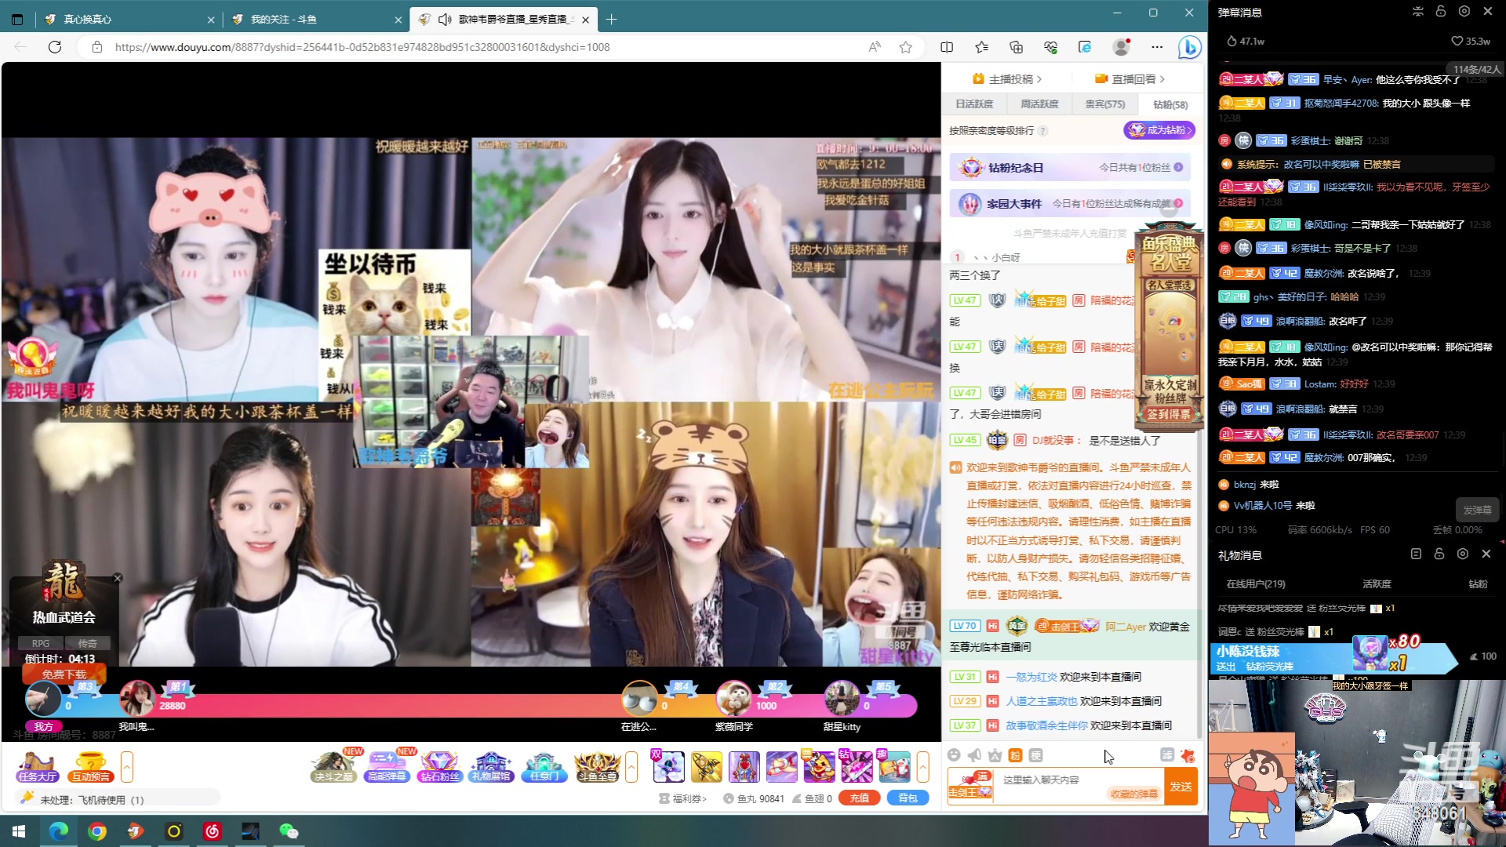Click the 发弹幕 button in danmaku panel

[x=1477, y=511]
